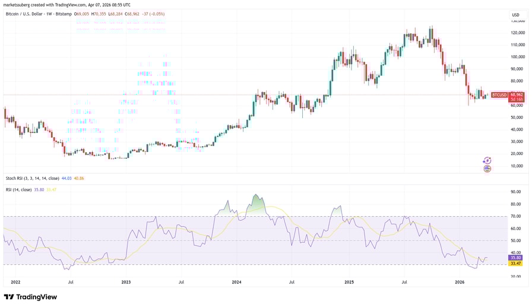Click the 70.00 level on RSI scale
The width and height of the screenshot is (532, 307).
517,216
